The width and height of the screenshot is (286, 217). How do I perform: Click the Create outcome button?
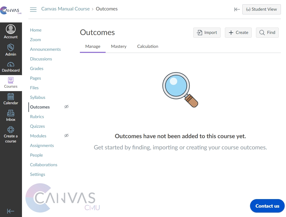tap(238, 33)
